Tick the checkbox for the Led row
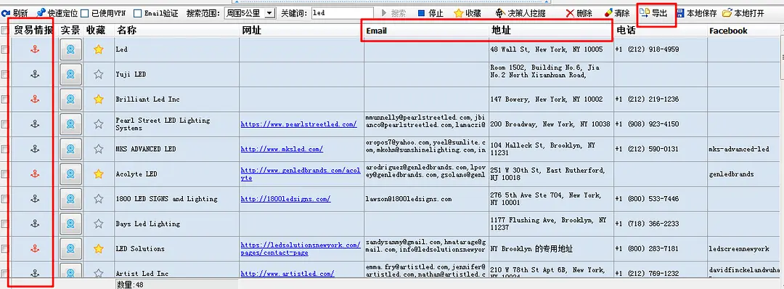 [x=4, y=49]
